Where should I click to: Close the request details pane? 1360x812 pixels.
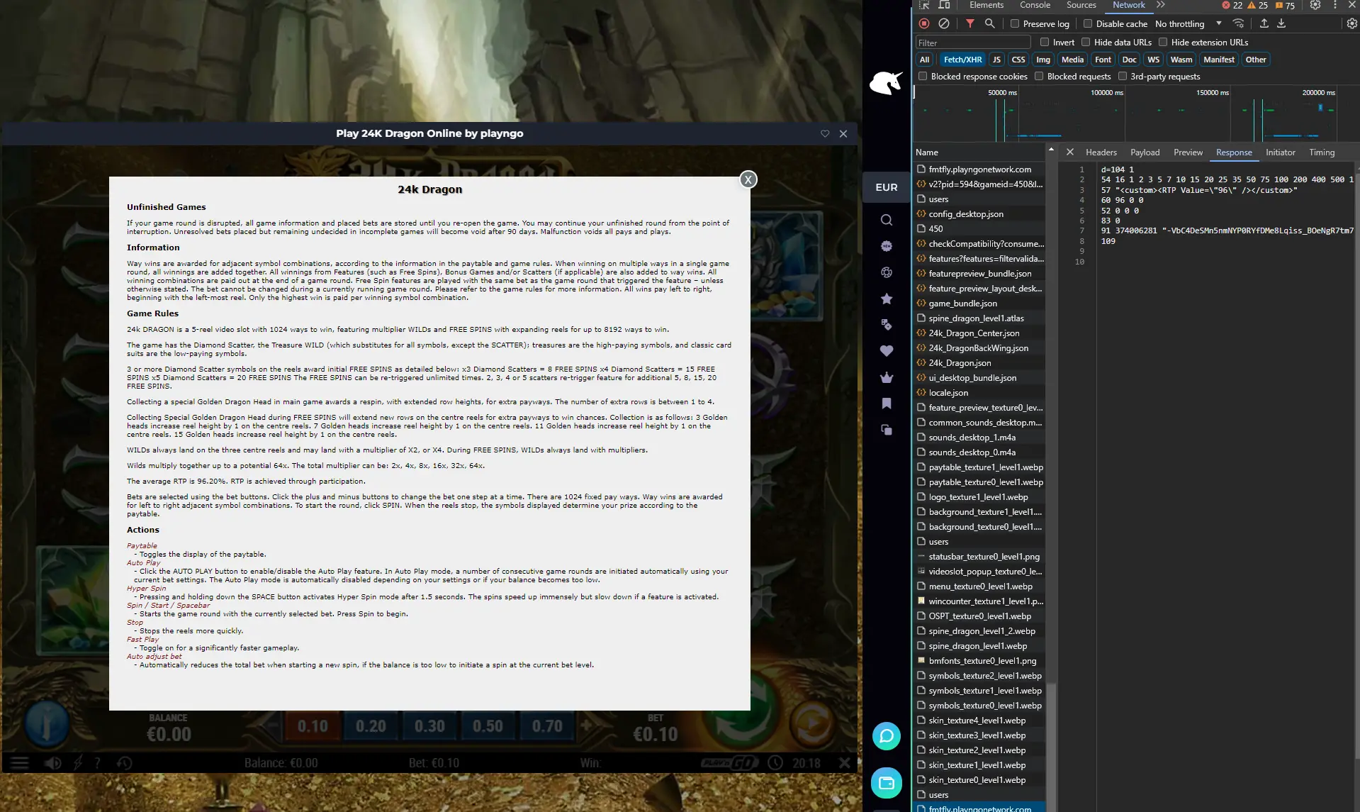[1070, 152]
